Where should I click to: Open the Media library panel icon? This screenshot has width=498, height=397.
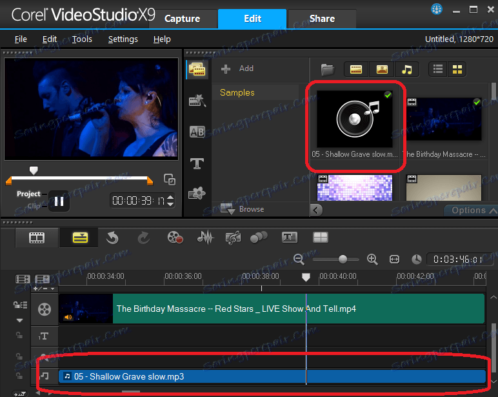pyautogui.click(x=197, y=69)
